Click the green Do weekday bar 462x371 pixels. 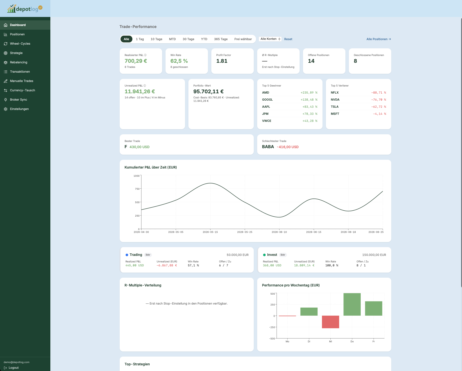(x=352, y=304)
